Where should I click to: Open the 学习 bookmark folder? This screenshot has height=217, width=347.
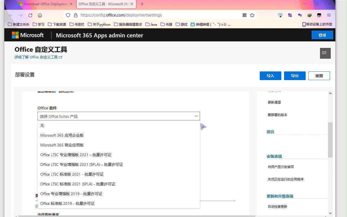click(38, 24)
